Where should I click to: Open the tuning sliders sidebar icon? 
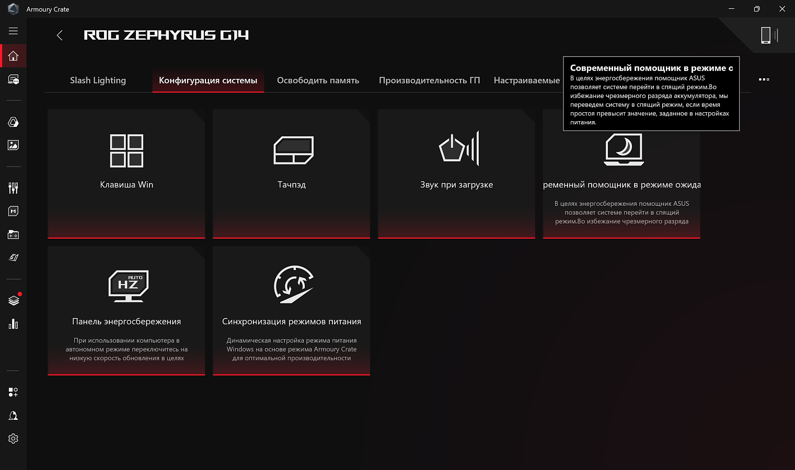click(13, 188)
